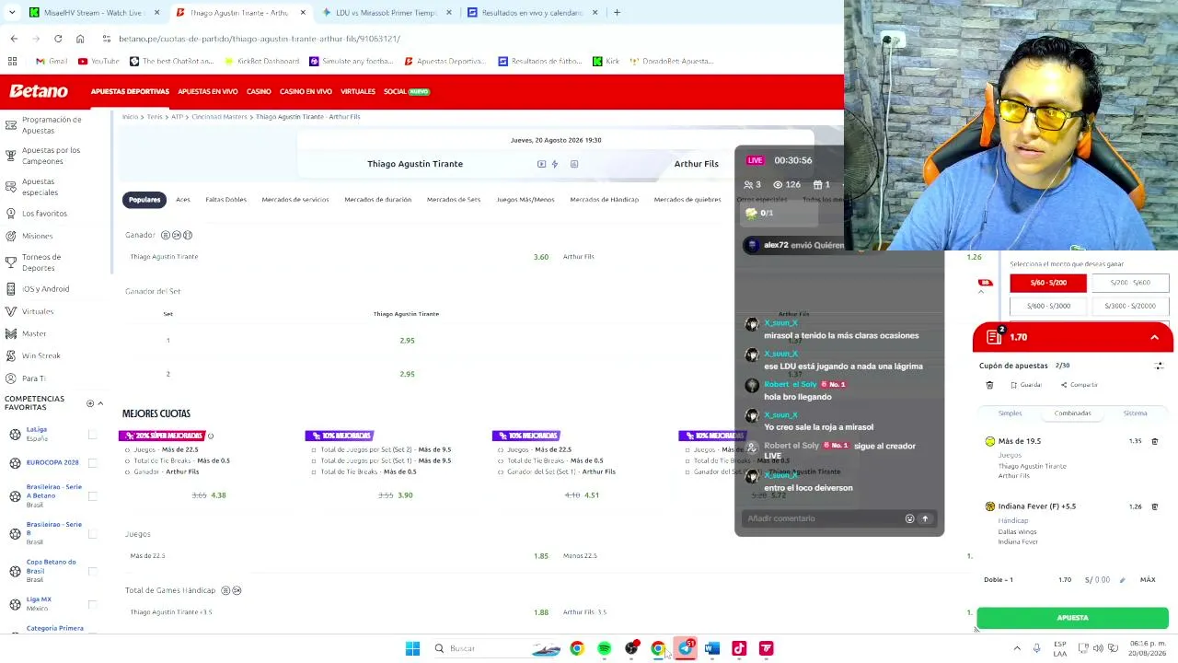Open bet slip settings sliders icon
This screenshot has width=1178, height=663.
[1159, 366]
